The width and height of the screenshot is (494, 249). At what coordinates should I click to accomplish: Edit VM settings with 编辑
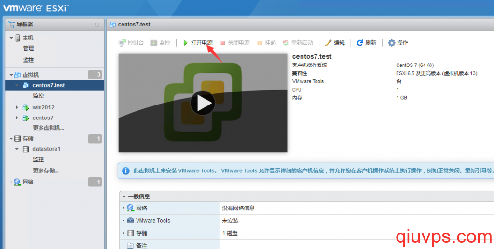click(x=335, y=43)
